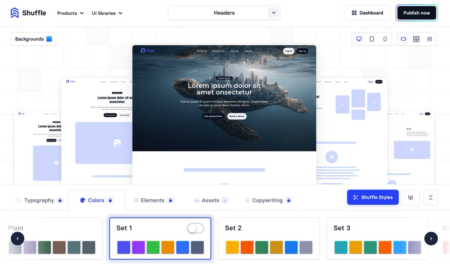Screen dimensions: 450x264
Task: Expand the Headers selector arrow
Action: (x=274, y=13)
